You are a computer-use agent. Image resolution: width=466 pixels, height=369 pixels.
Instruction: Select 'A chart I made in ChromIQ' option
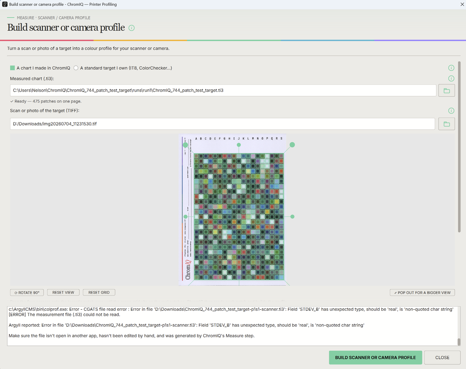[40, 68]
